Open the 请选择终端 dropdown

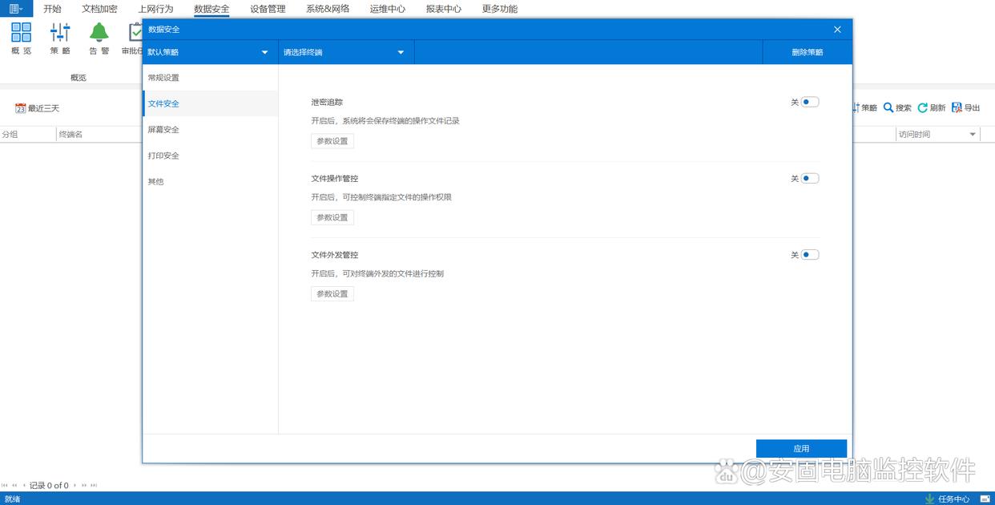pyautogui.click(x=401, y=52)
